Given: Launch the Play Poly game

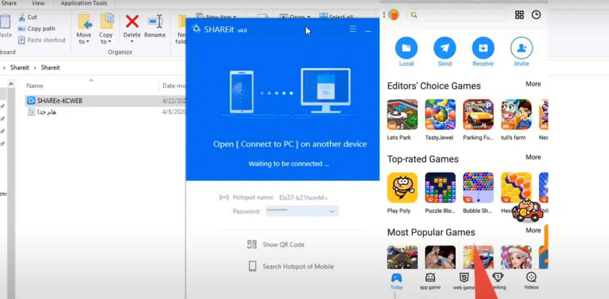Looking at the screenshot, I should click(x=402, y=188).
